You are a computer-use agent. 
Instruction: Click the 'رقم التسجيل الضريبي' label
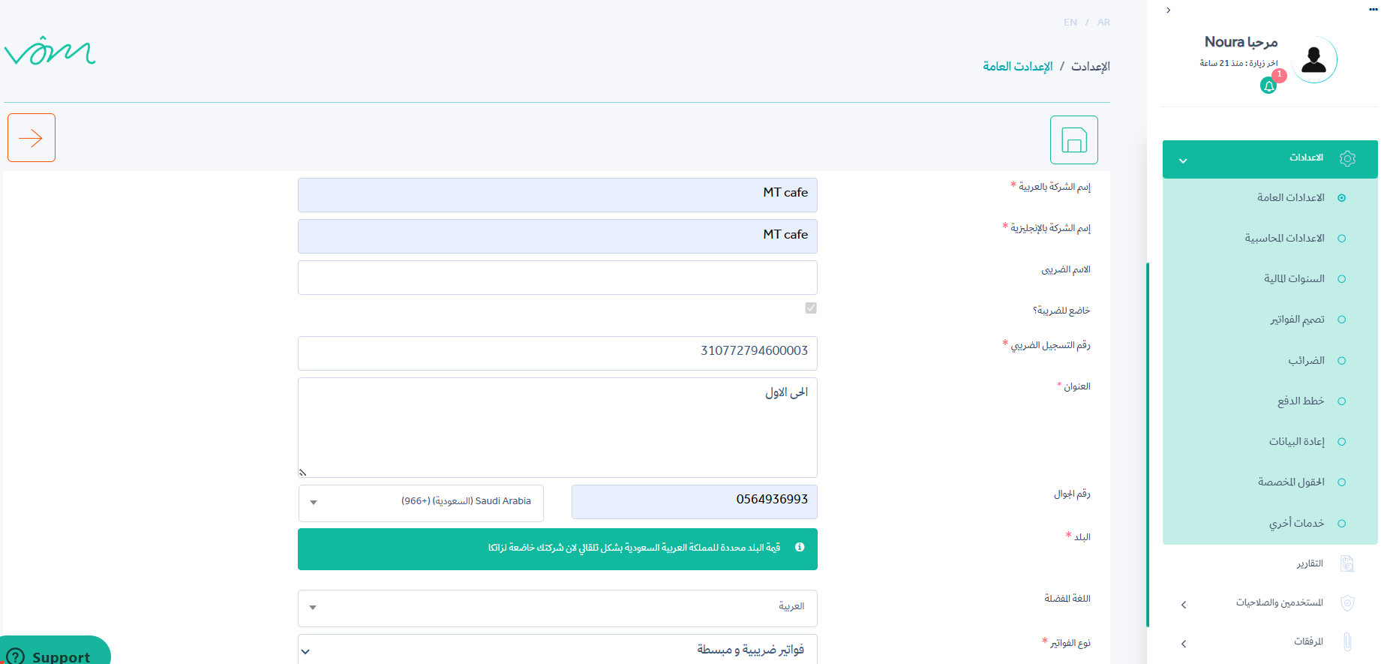(1050, 345)
